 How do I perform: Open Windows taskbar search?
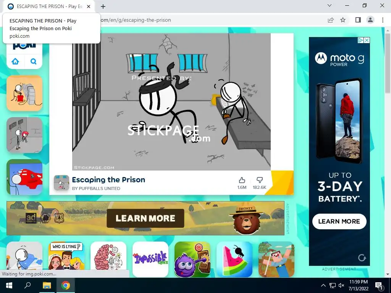pos(27,285)
